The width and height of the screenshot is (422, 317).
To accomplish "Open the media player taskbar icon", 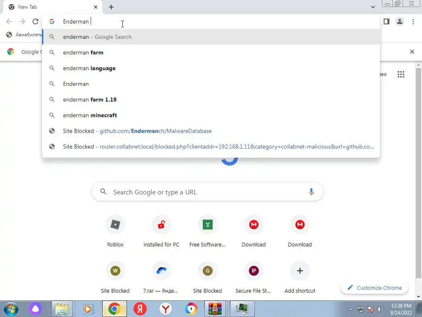I will (88, 309).
